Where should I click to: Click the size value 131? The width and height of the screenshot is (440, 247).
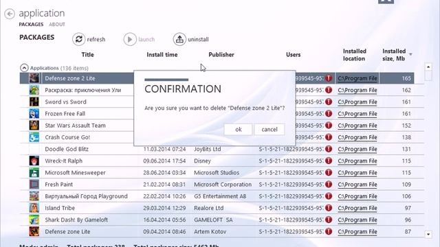click(406, 149)
